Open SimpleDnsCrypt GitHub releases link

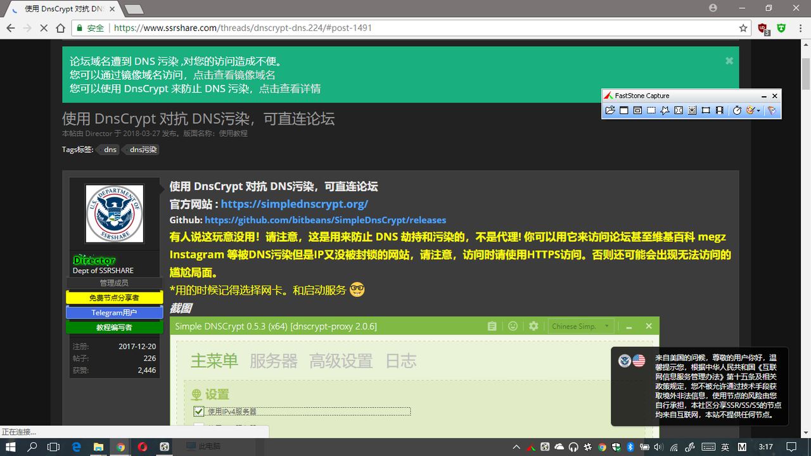326,220
